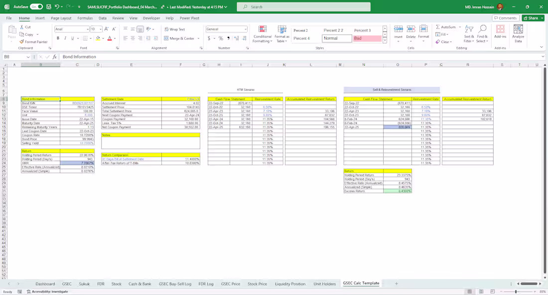
Task: Decrease decimal places
Action: click(x=244, y=38)
